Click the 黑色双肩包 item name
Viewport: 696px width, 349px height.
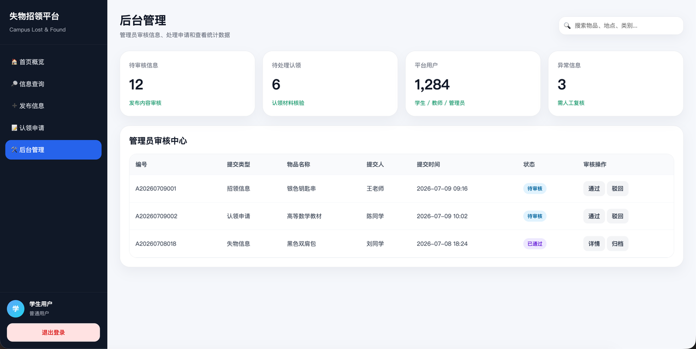pyautogui.click(x=301, y=244)
